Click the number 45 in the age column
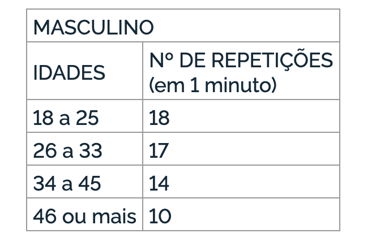 coord(90,184)
